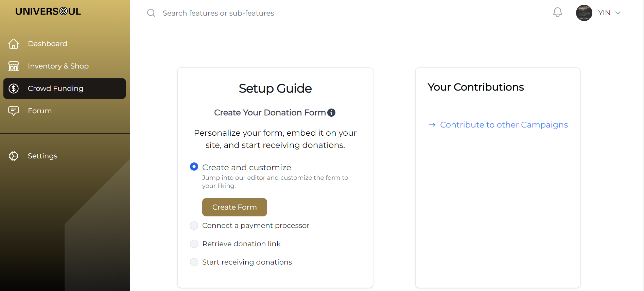Select Retrieve donation link radio button

(x=194, y=244)
